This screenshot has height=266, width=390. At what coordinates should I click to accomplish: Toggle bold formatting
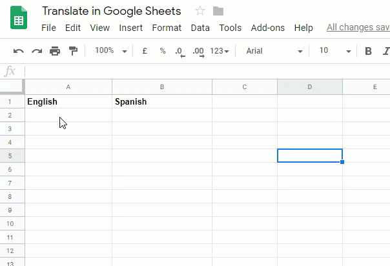click(368, 51)
